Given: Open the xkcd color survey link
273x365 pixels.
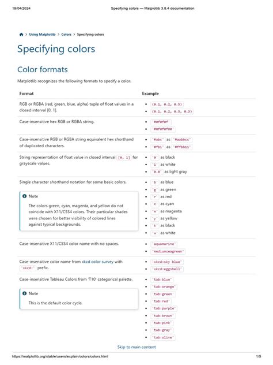Looking at the screenshot, I should click(97, 262).
